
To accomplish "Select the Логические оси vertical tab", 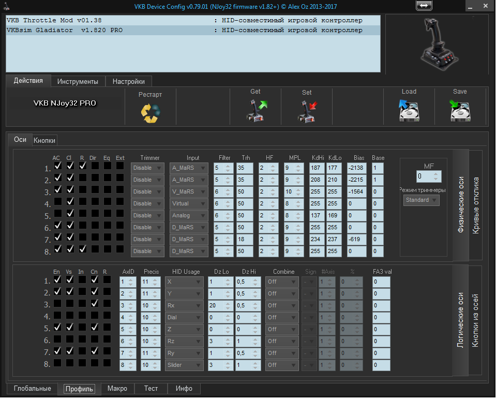I will (460, 320).
